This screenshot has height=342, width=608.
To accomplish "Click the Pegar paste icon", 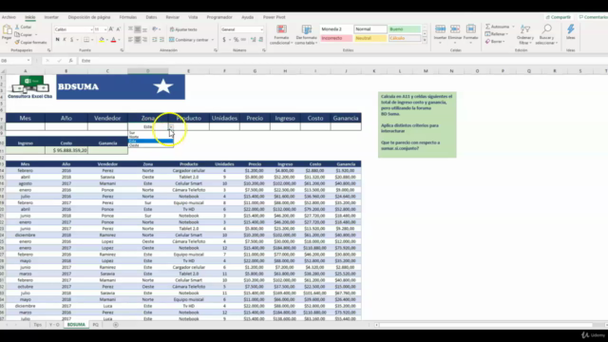I will (x=7, y=29).
